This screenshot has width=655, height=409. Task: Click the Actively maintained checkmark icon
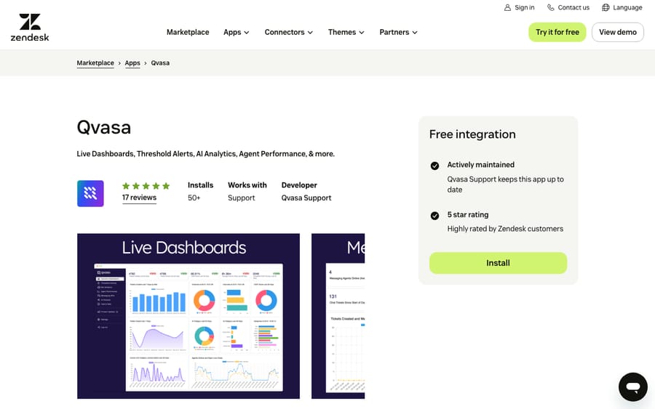tap(434, 166)
